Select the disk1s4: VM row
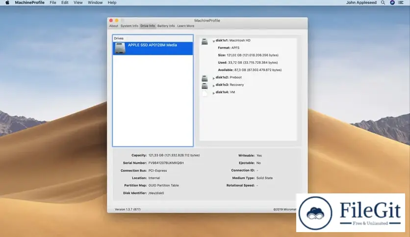Screen dimensions: 410x237 [x=225, y=92]
